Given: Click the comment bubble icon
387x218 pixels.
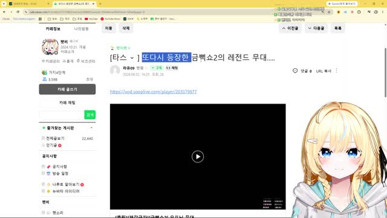Looking at the screenshot, I should tap(295, 71).
